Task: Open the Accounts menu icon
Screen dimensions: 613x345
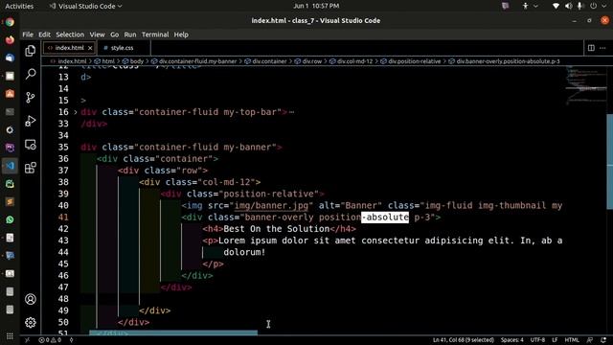Action: (x=31, y=299)
